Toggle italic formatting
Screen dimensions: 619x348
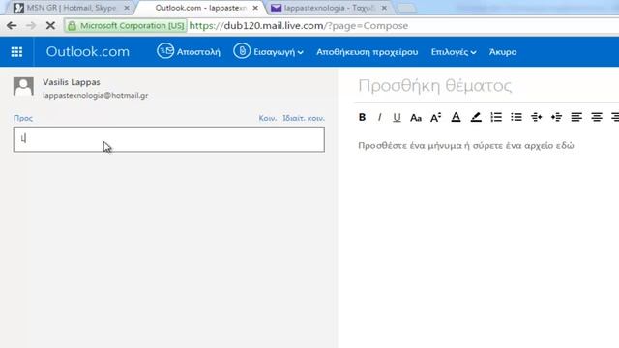(x=379, y=117)
